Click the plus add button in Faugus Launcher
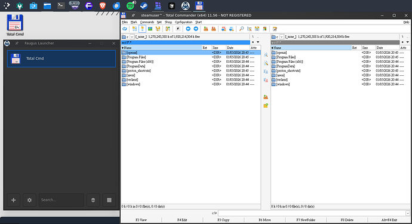This screenshot has width=412, height=224. point(13,200)
